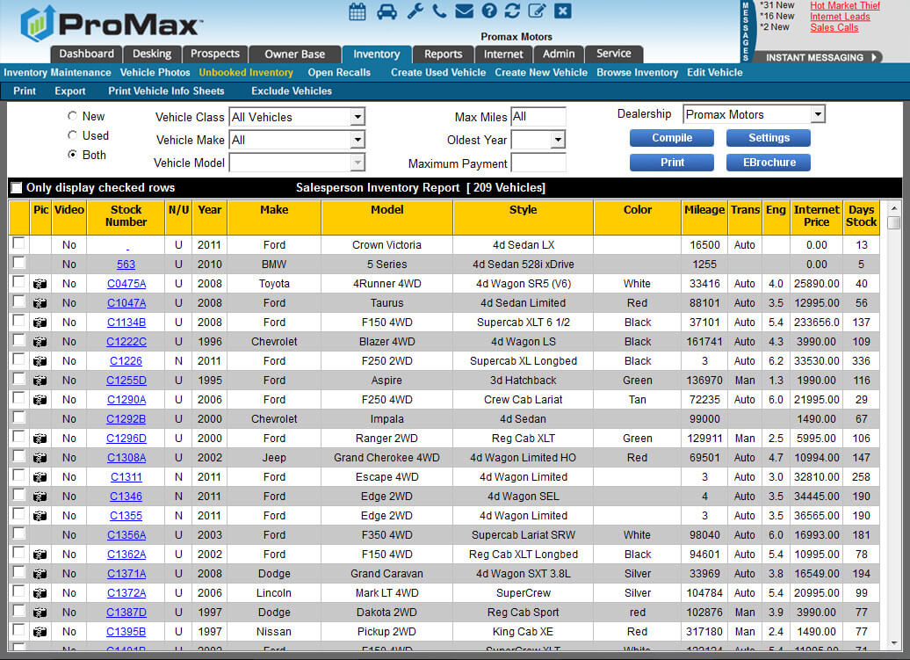The image size is (910, 660).
Task: Open camera photo icon for C1346
Action: coord(40,497)
